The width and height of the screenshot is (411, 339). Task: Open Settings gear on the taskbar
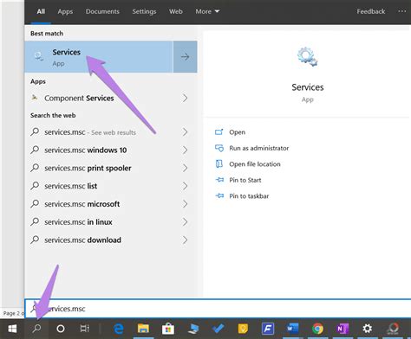point(368,329)
